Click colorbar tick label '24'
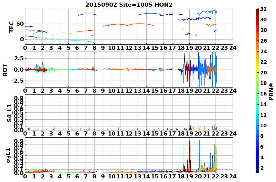Viewport: 276px width, 182px height. pos(263,51)
